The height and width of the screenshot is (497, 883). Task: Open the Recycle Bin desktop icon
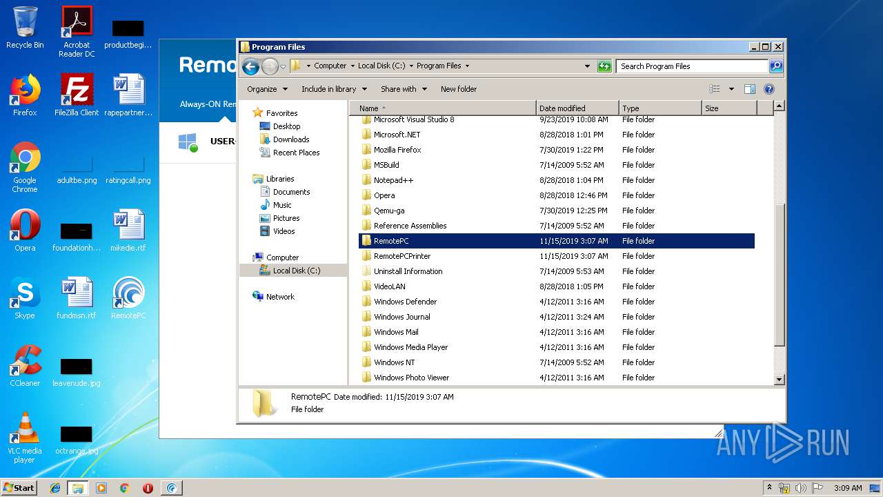[25, 28]
